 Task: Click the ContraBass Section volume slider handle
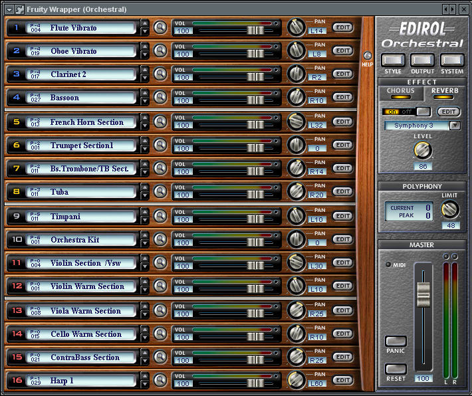tap(255, 360)
